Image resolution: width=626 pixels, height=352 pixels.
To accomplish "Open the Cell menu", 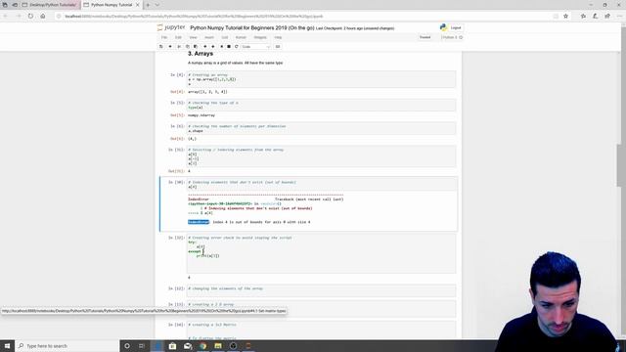I will point(225,37).
